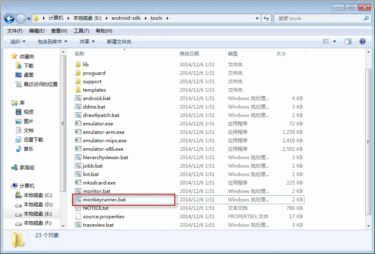Select the lint.bat file icon
Viewport: 375px width, 254px height.
tap(78, 174)
